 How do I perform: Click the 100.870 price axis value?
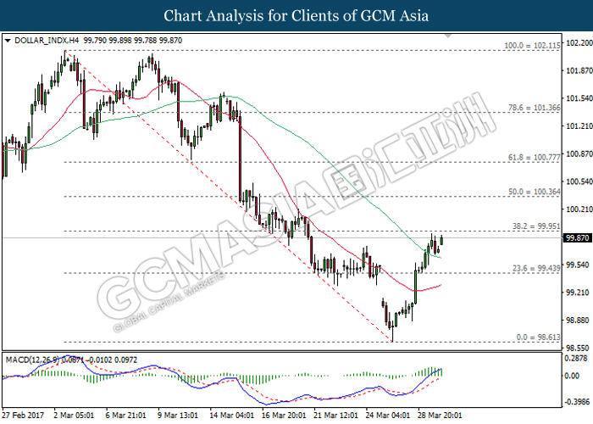tap(579, 153)
